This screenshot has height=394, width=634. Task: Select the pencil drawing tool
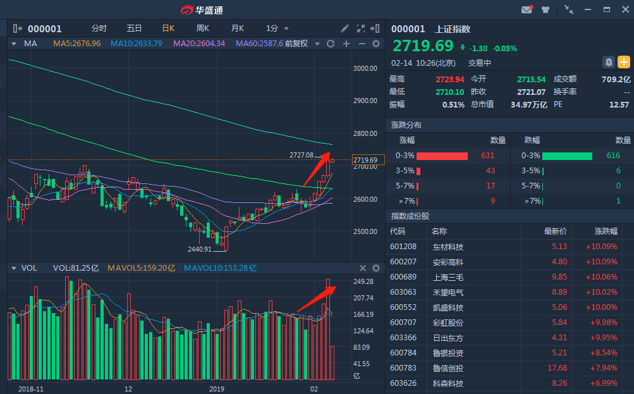[x=344, y=28]
